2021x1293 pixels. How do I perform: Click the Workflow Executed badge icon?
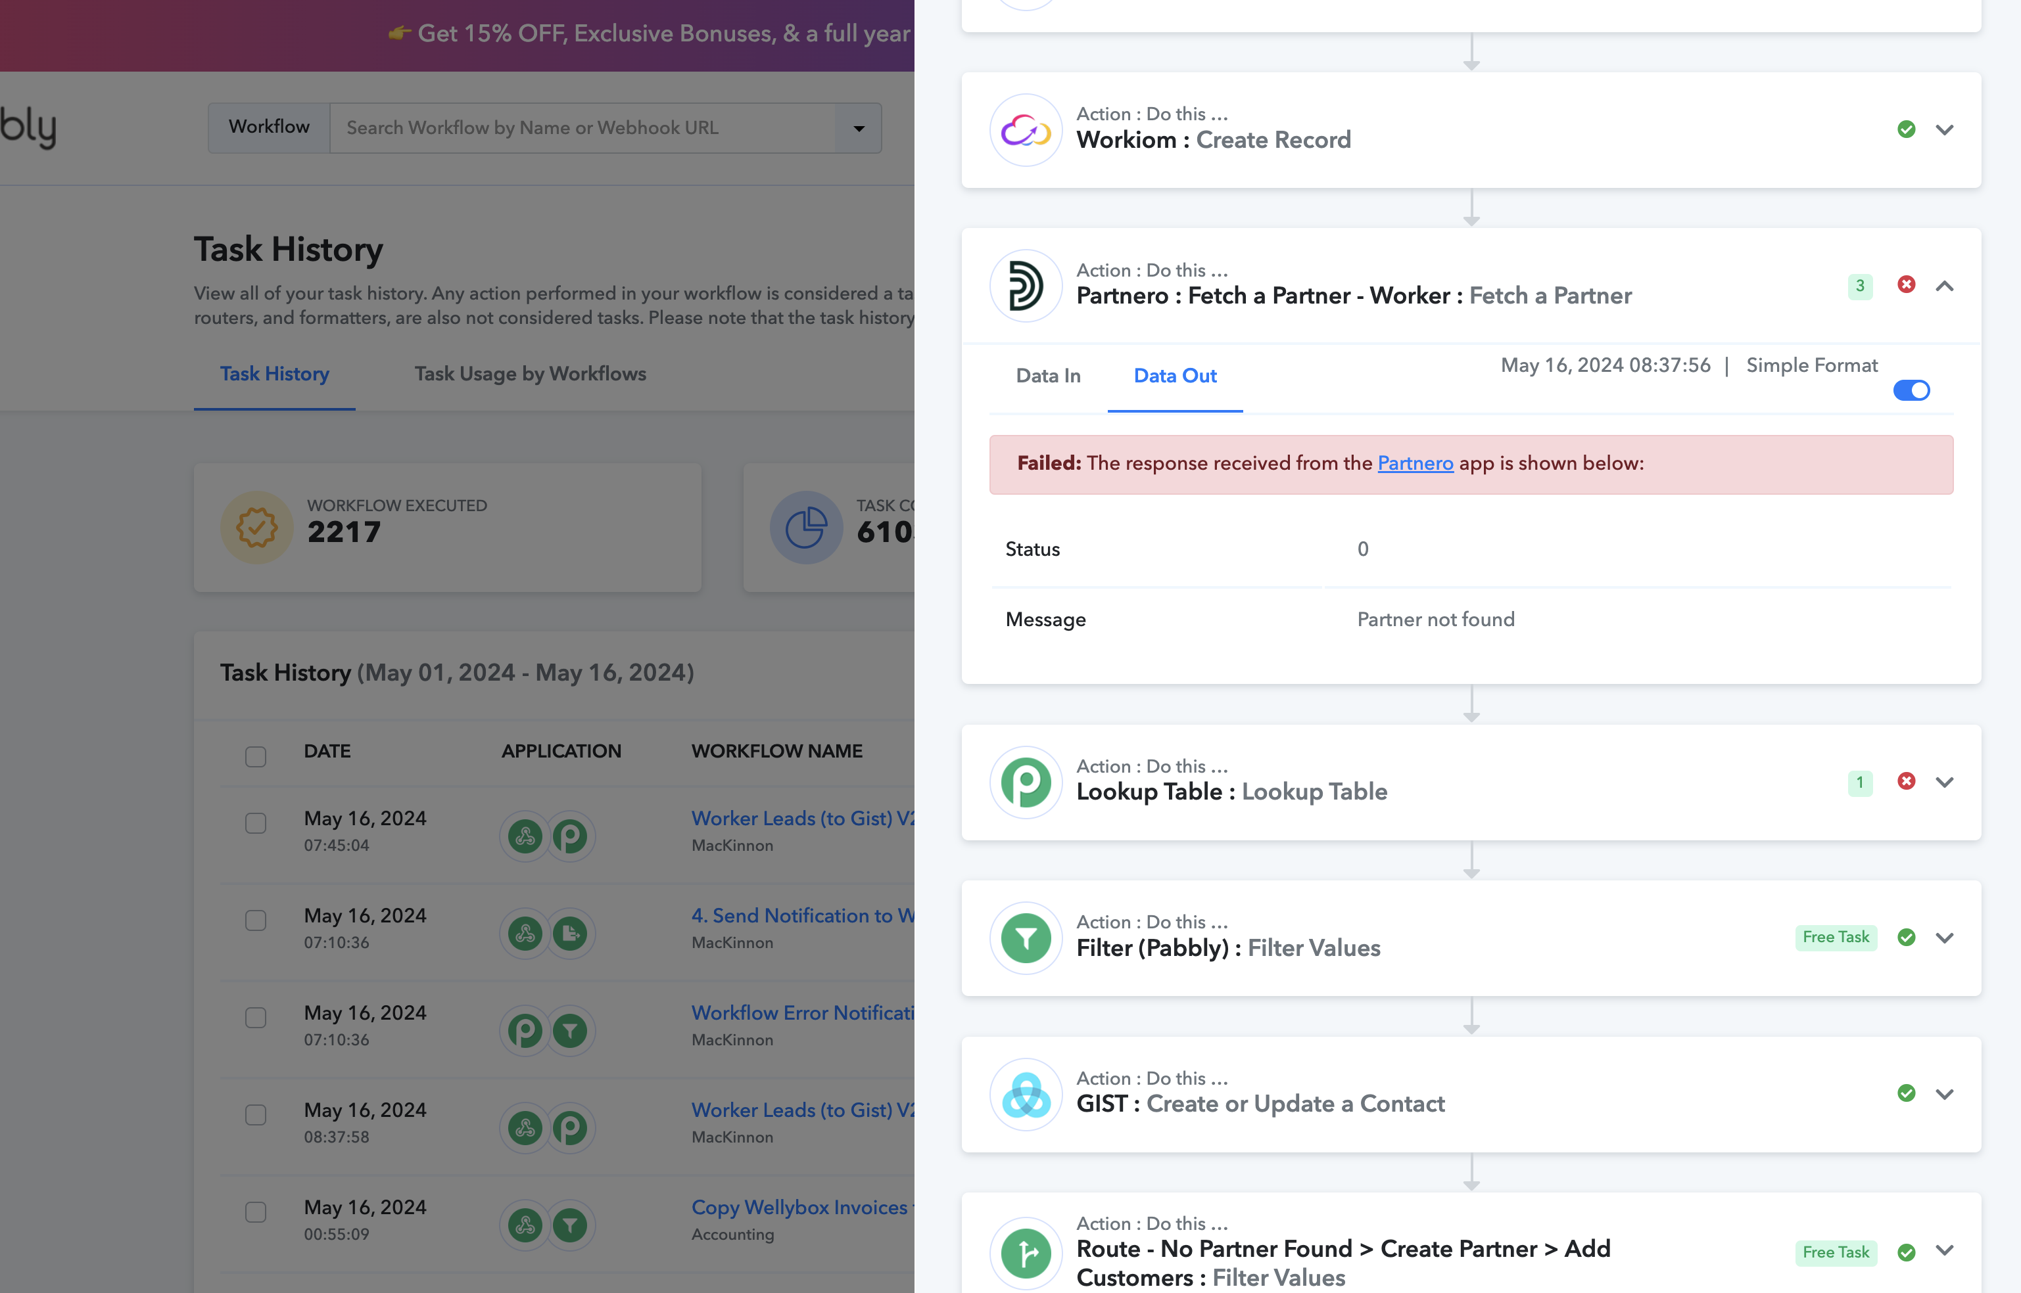(x=256, y=528)
